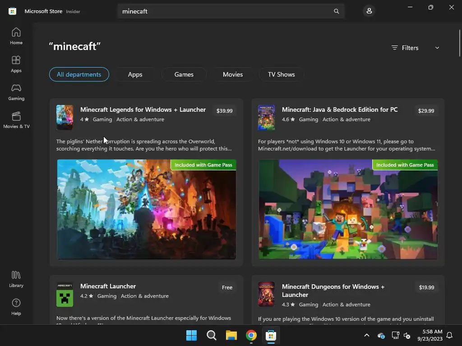Viewport: 462px width, 346px height.
Task: Click Game Pass badge on Java & Bedrock
Action: click(405, 165)
